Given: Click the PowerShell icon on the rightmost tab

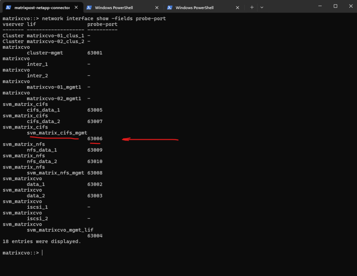Looking at the screenshot, I should click(x=170, y=7).
